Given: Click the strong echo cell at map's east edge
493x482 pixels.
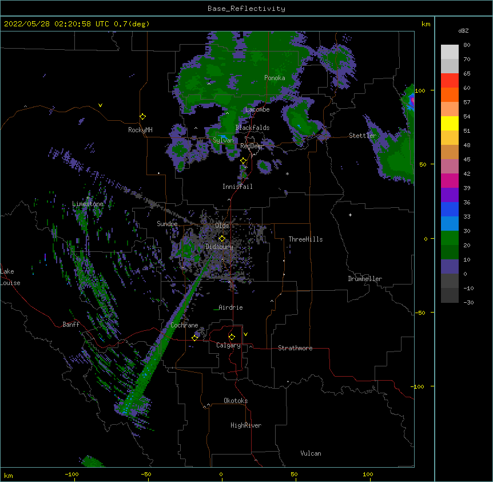Looking at the screenshot, I should (411, 101).
